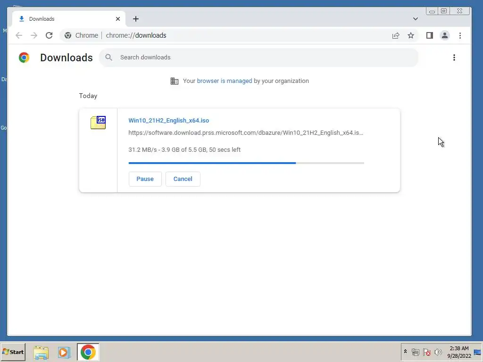483x362 pixels.
Task: Click the Today date heading
Action: coord(88,96)
